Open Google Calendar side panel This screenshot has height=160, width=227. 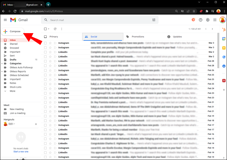point(224,39)
